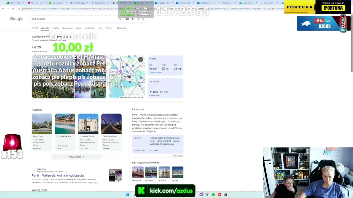Switch to the Port Vila browser tab
This screenshot has width=353, height=198.
point(185,3)
